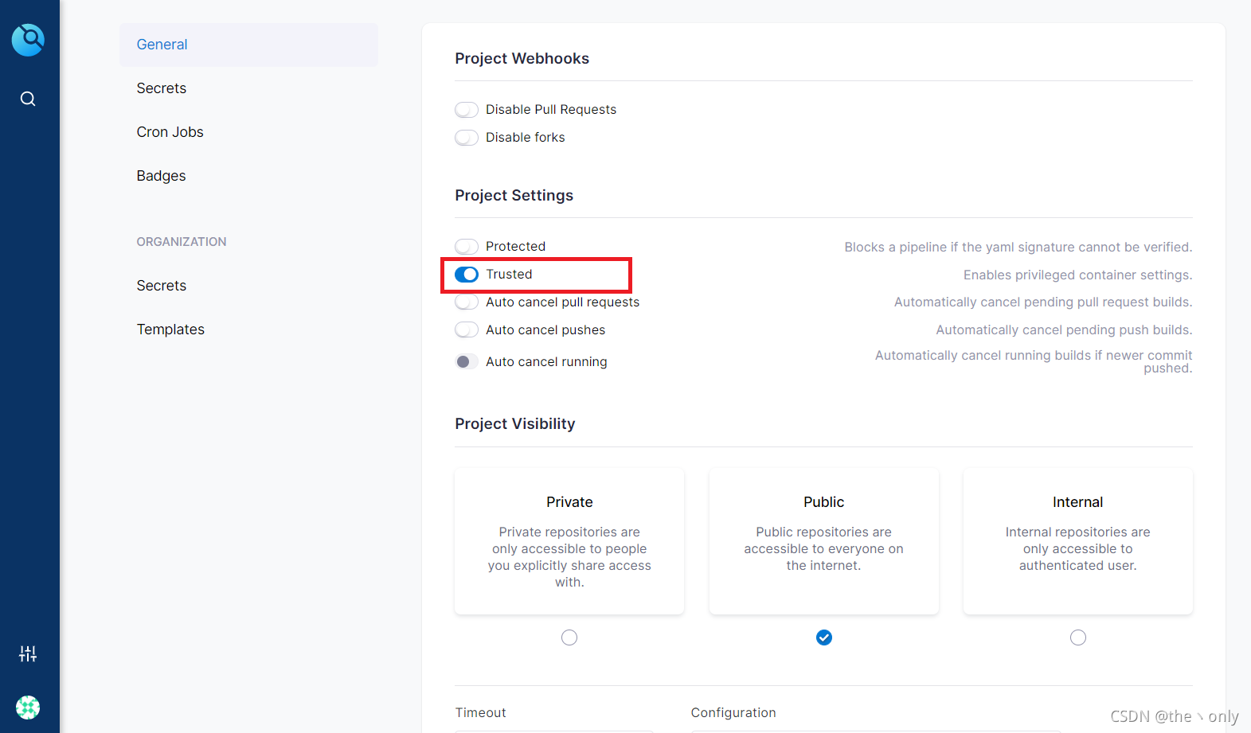Click the Configuration field label
Viewport: 1251px width, 733px height.
coord(733,713)
